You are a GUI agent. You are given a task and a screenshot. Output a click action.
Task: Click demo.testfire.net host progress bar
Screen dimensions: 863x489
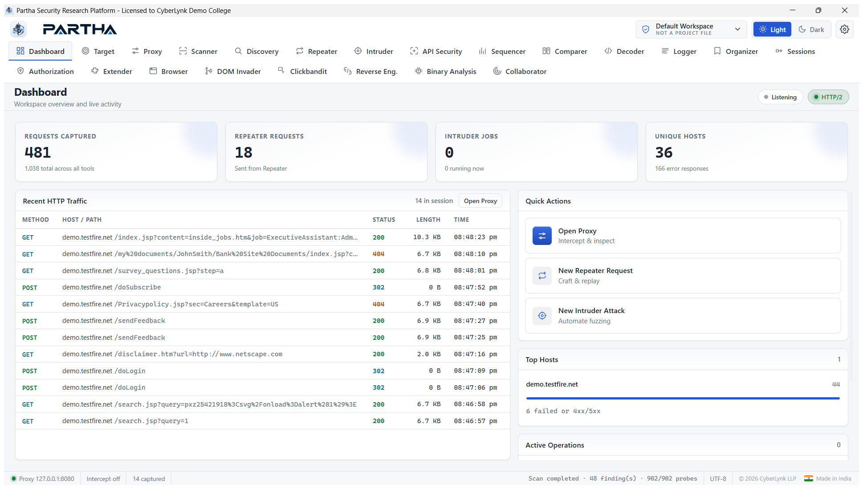[x=683, y=398]
